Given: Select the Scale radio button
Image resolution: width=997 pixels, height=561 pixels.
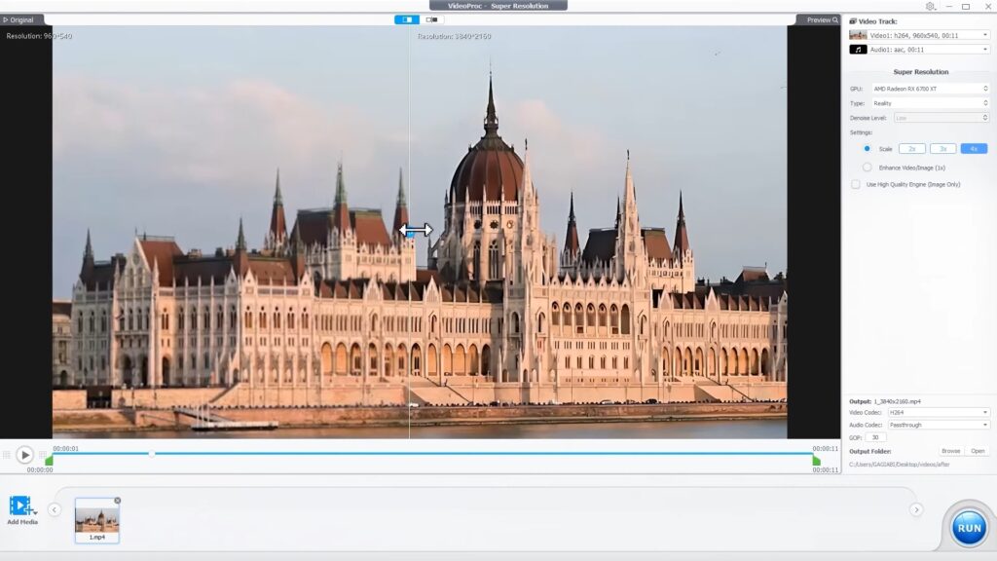Looking at the screenshot, I should (x=867, y=149).
